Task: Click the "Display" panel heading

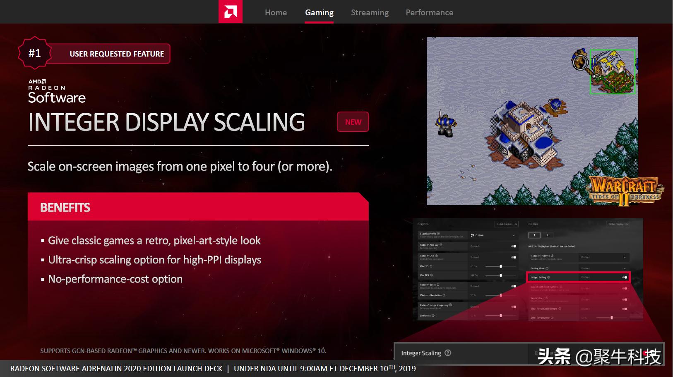Action: click(x=533, y=224)
